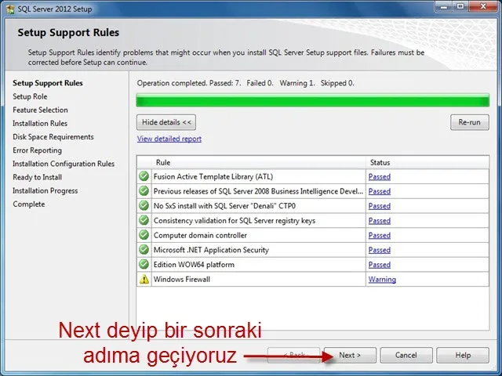
Task: Open Help for setup
Action: 463,355
